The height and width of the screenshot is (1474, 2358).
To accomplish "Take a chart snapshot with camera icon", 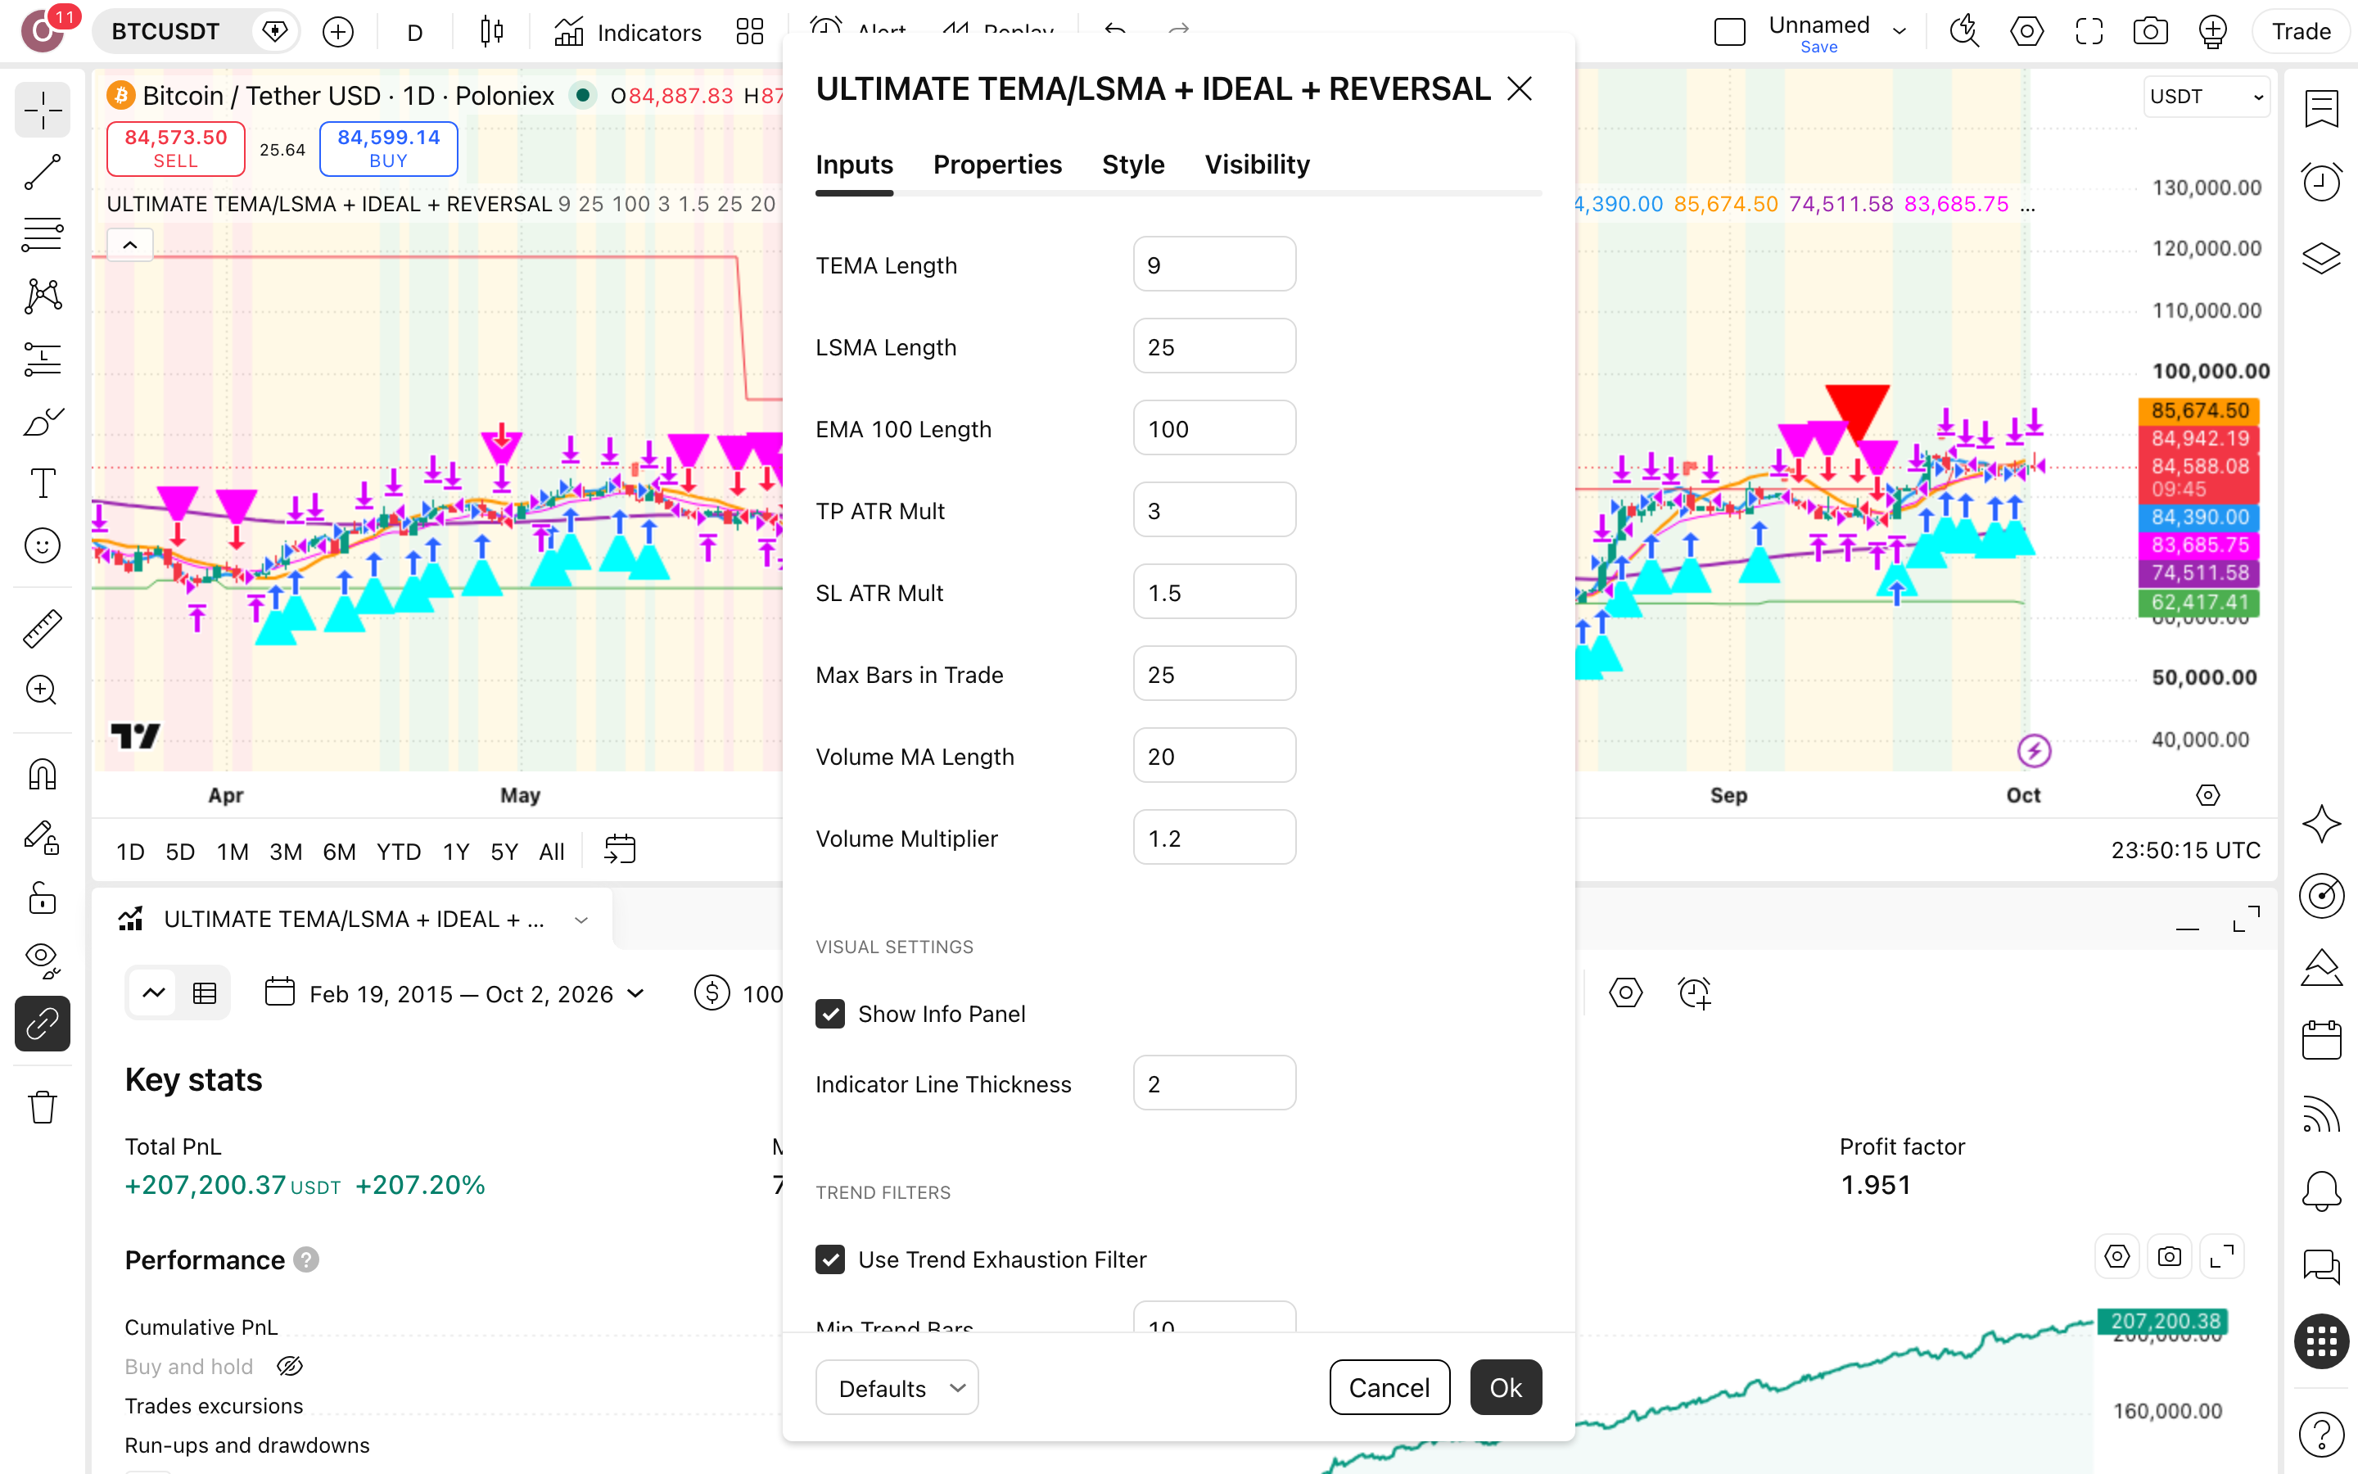I will click(x=2149, y=32).
